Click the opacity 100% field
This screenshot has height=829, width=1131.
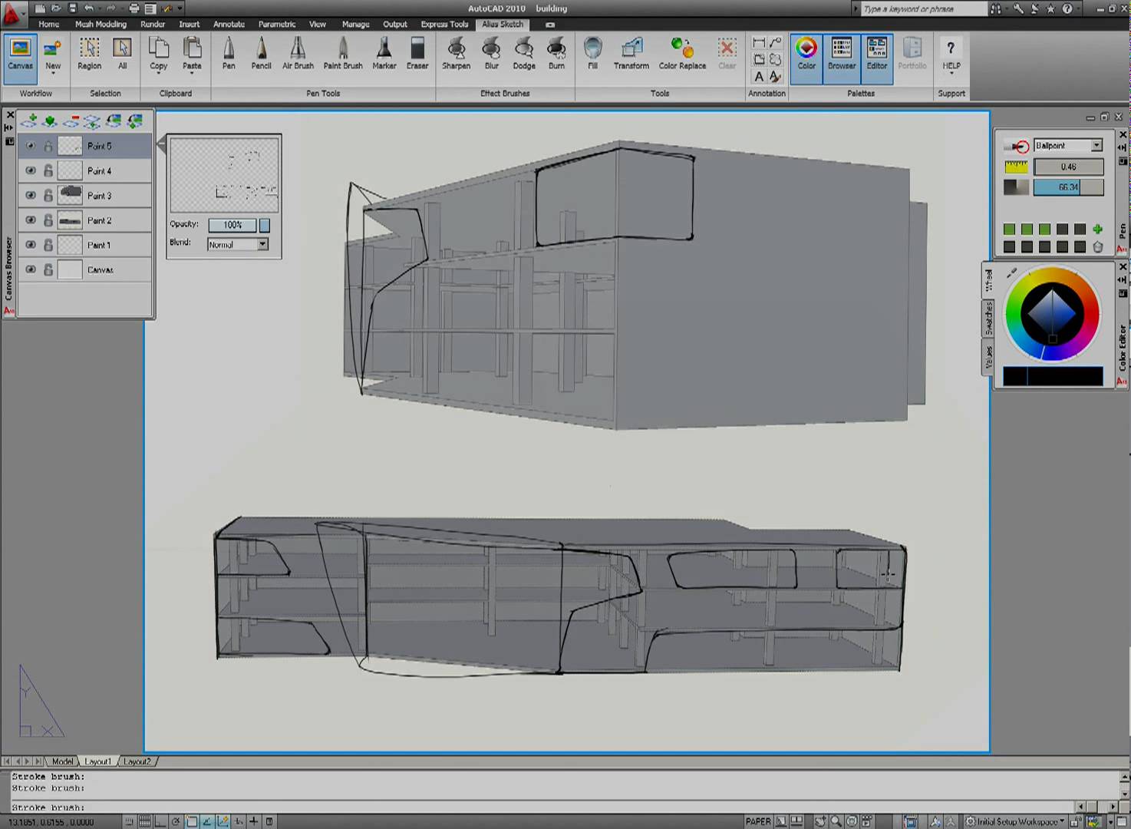(x=232, y=225)
